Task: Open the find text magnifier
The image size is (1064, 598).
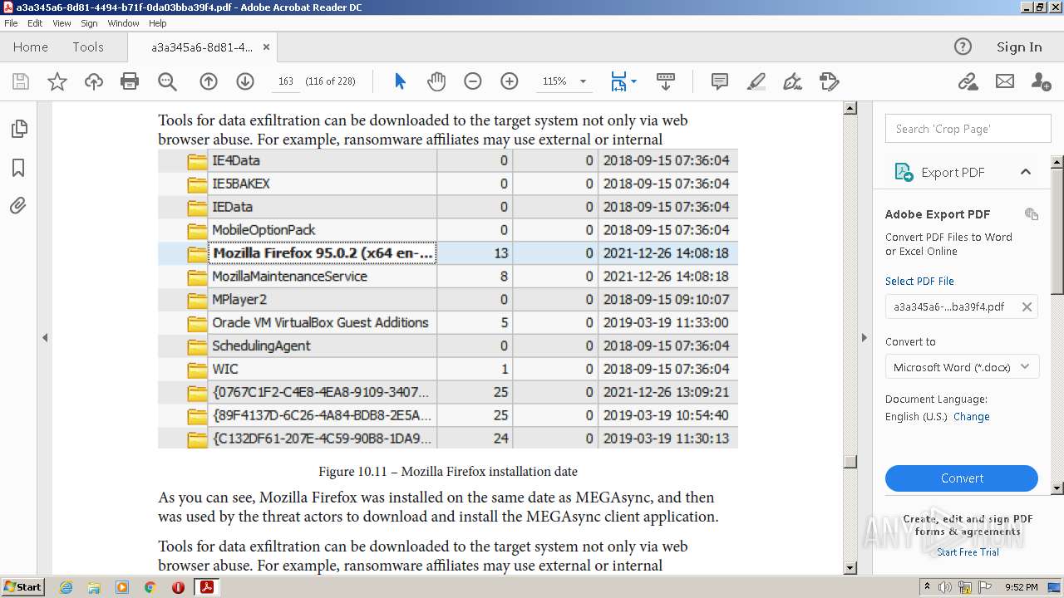Action: [167, 81]
